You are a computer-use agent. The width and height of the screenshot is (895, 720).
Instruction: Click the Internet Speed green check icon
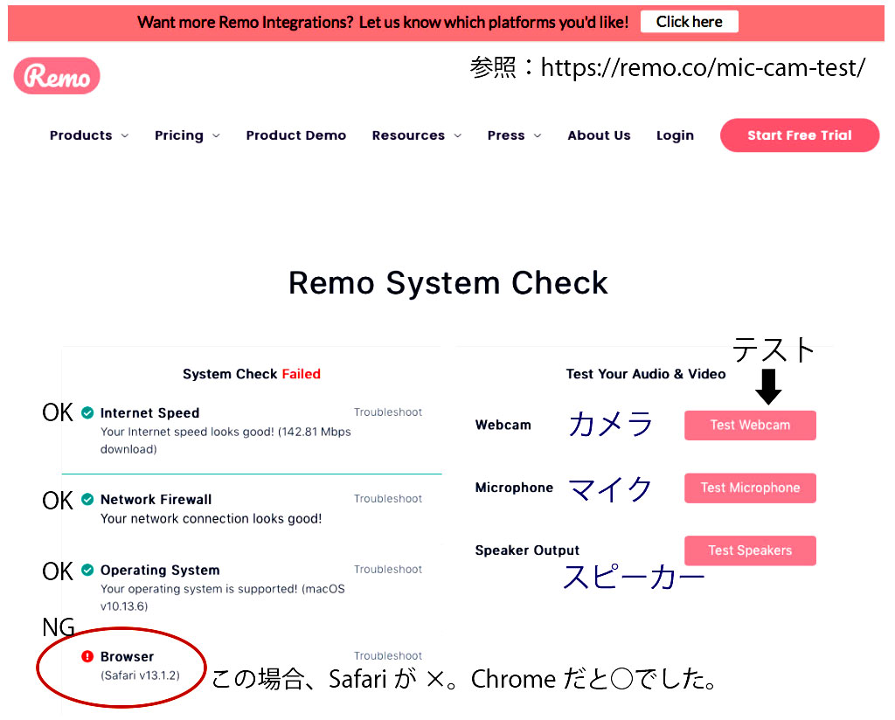point(87,412)
